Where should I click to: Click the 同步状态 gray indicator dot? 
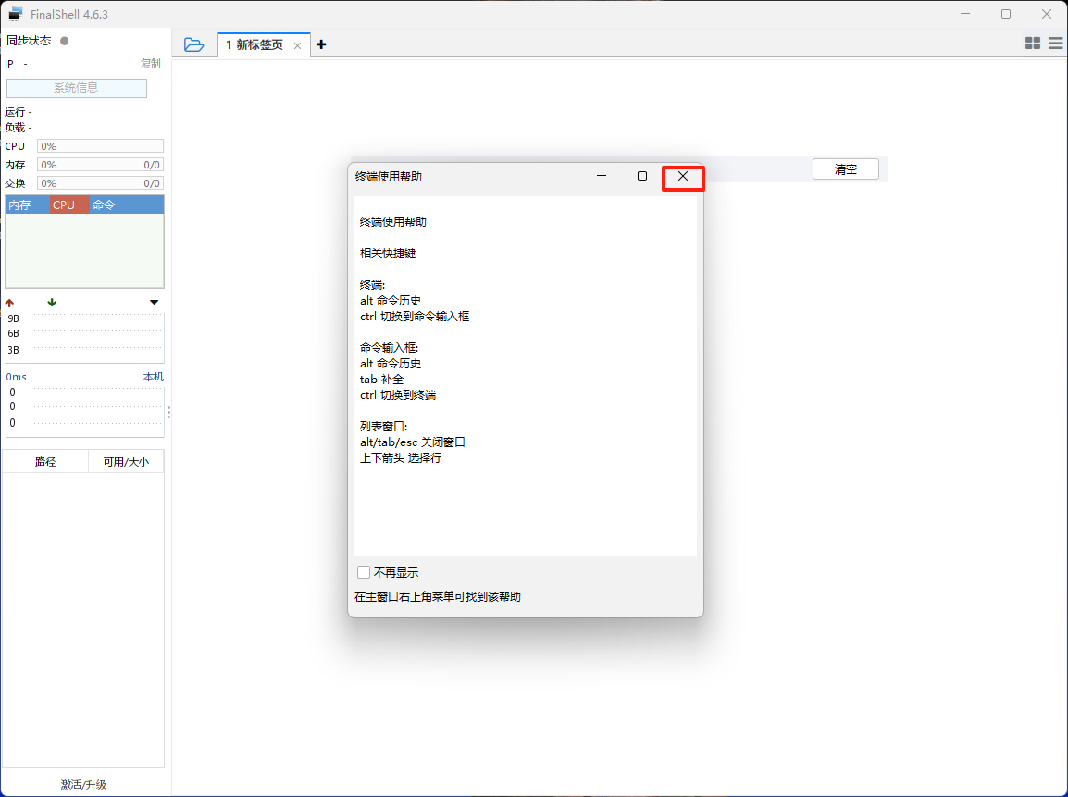click(x=65, y=41)
